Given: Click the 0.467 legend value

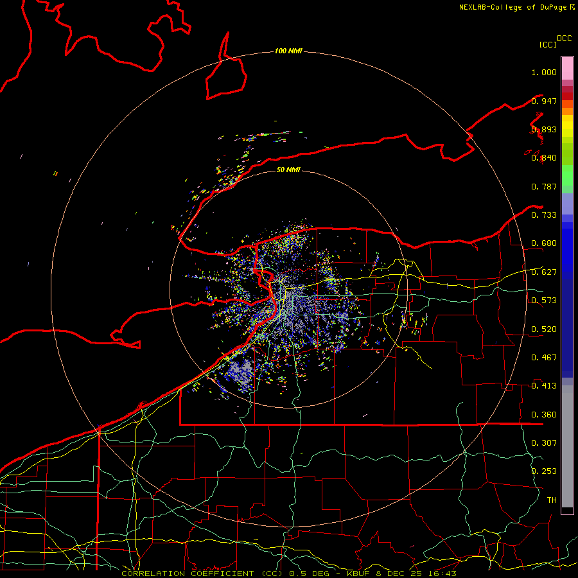Looking at the screenshot, I should (544, 358).
